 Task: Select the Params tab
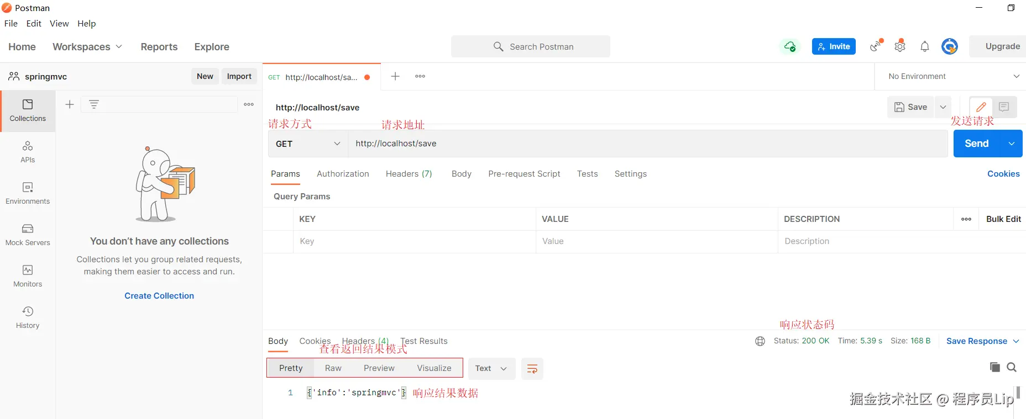point(285,174)
